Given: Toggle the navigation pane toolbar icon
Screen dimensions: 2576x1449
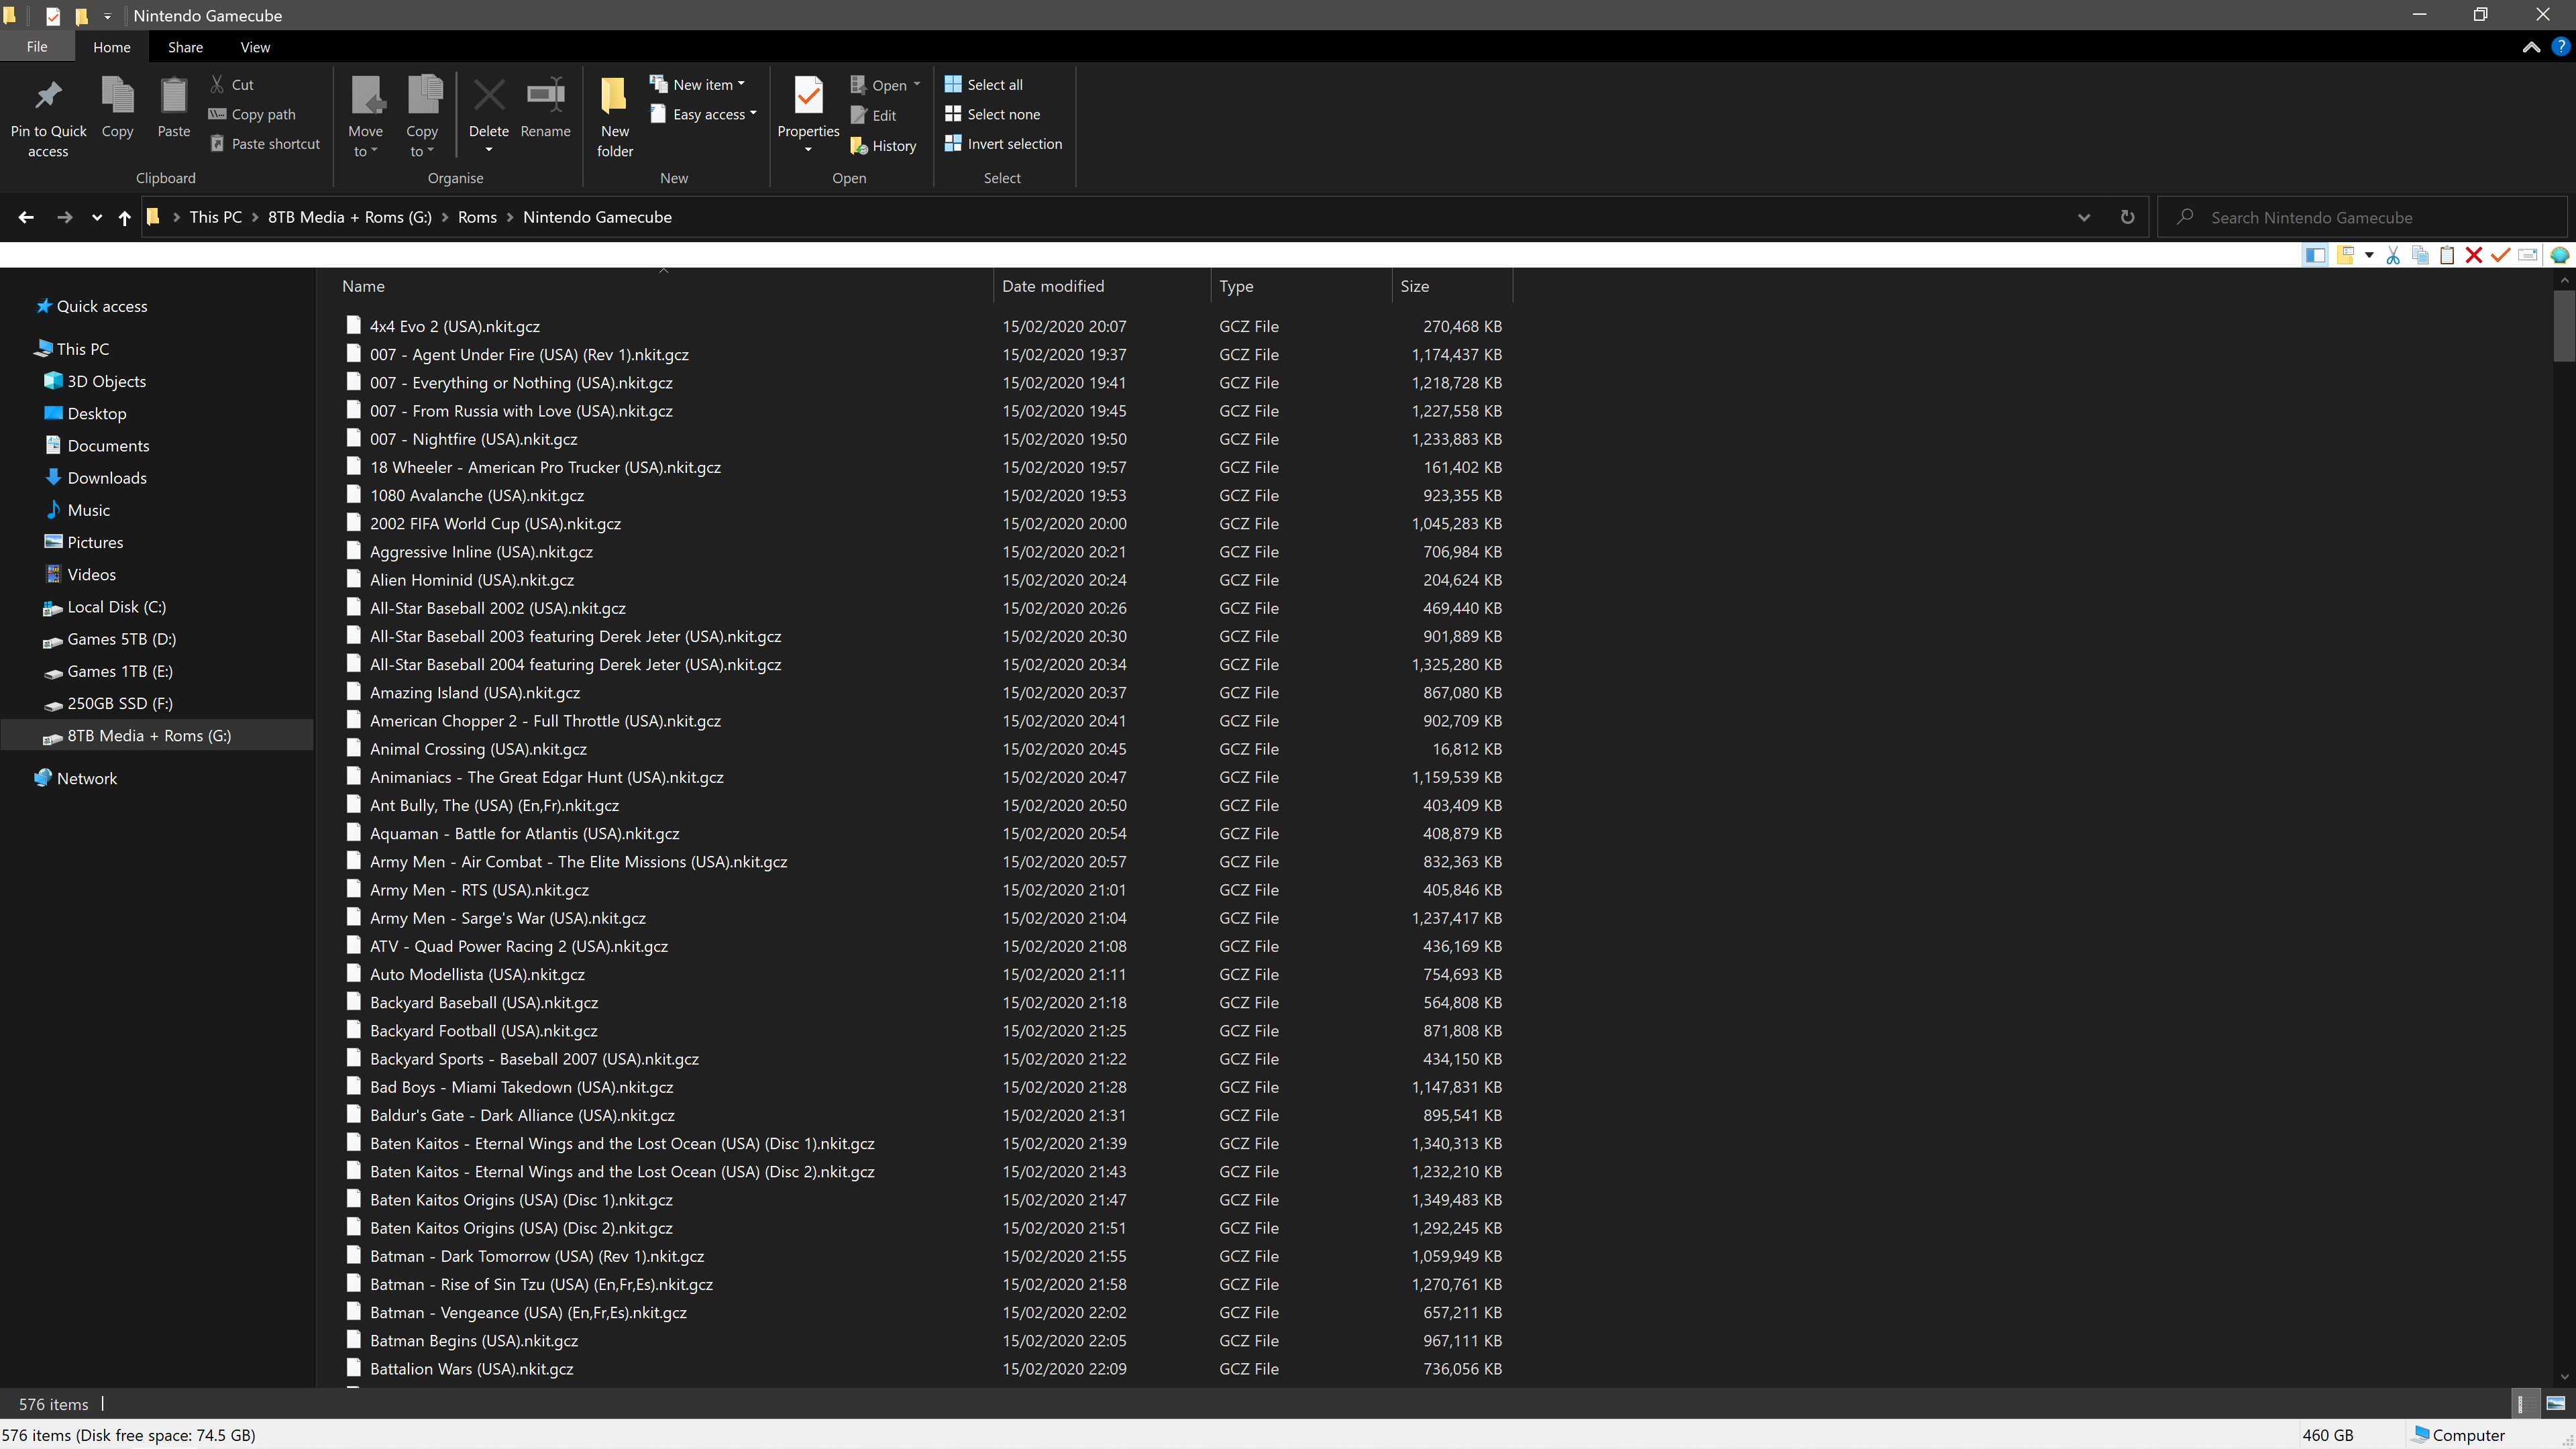Looking at the screenshot, I should tap(2314, 255).
